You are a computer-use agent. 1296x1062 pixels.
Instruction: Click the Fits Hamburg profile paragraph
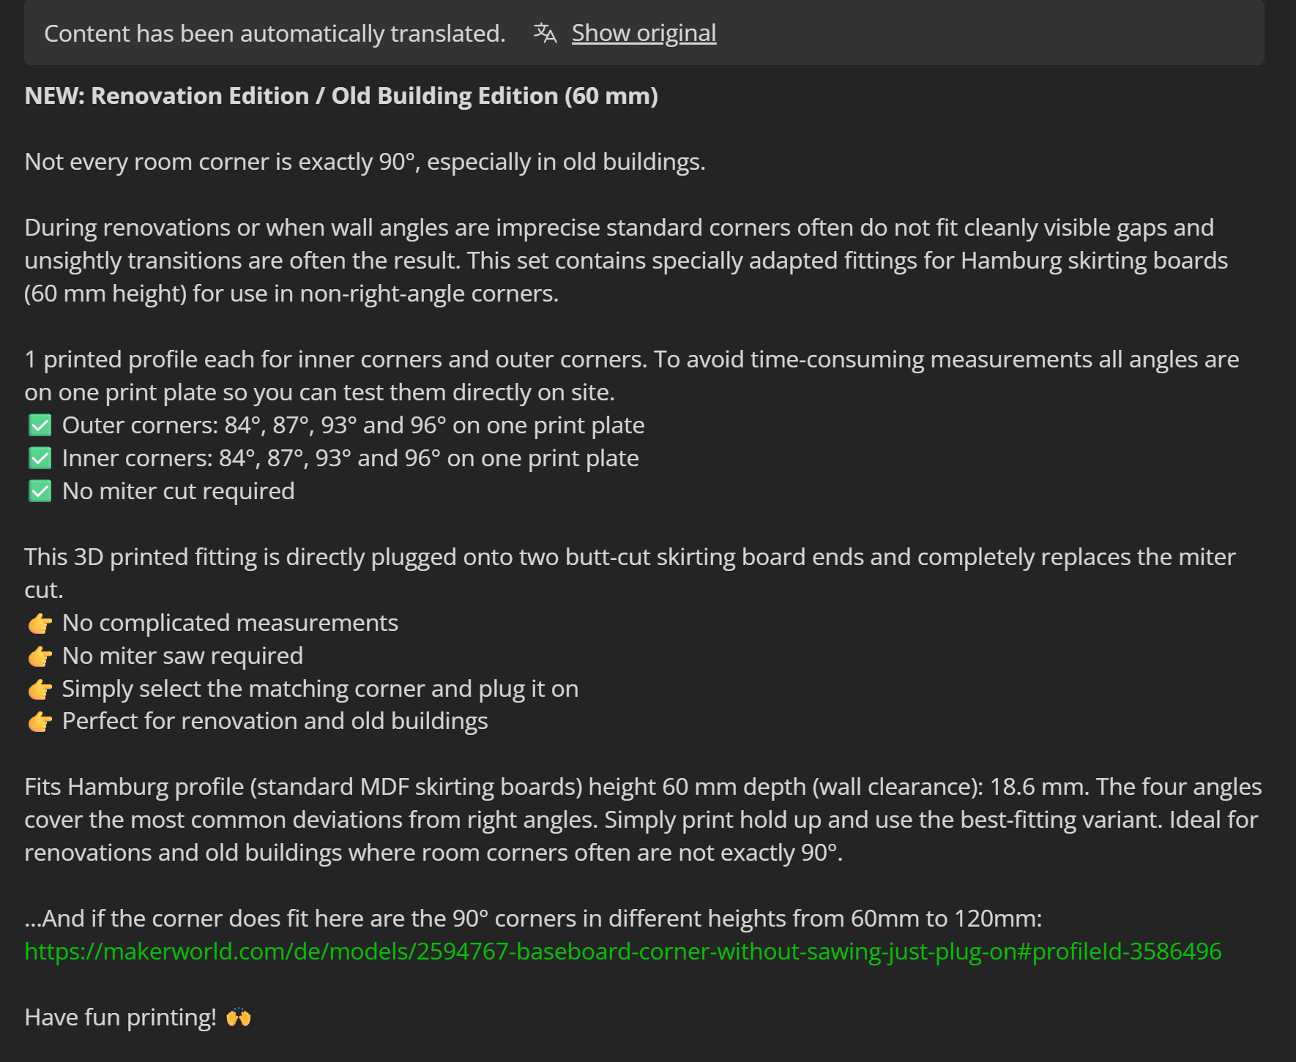click(643, 820)
